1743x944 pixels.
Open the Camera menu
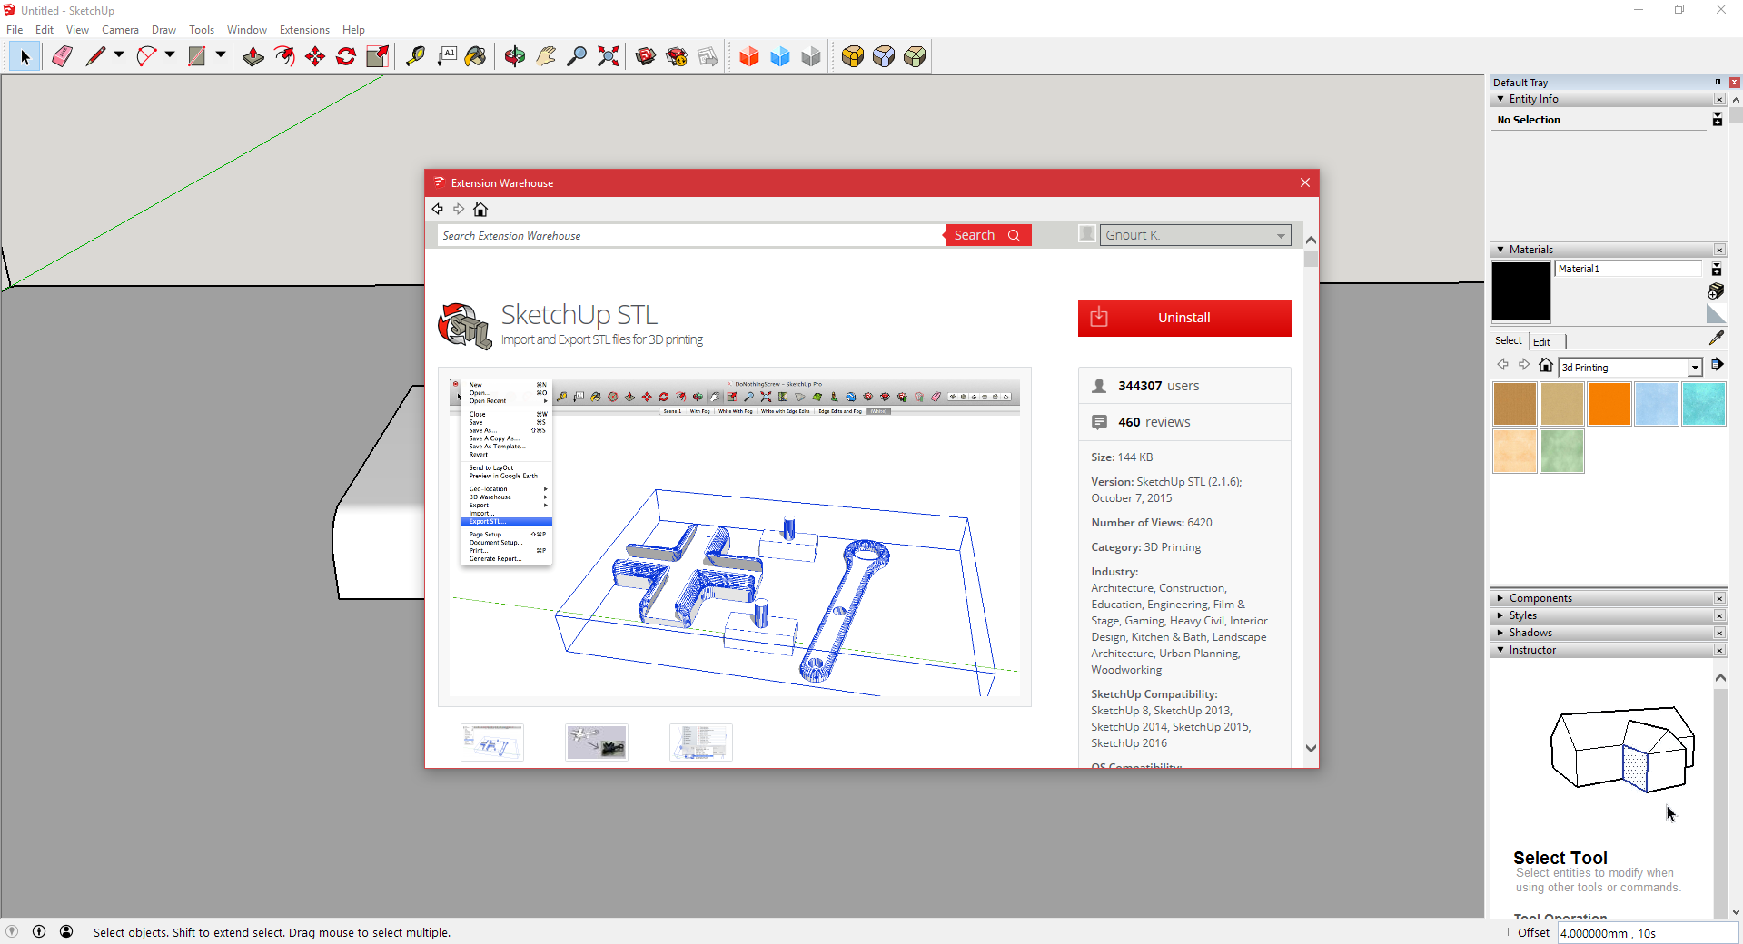tap(120, 30)
